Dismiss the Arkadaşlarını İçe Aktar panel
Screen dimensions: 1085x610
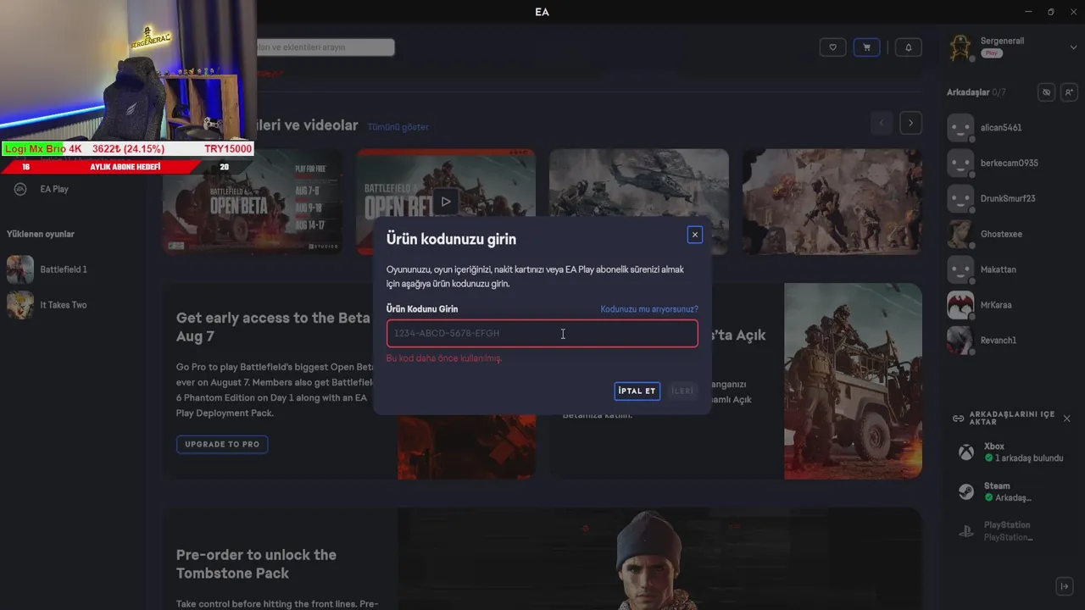point(1066,419)
